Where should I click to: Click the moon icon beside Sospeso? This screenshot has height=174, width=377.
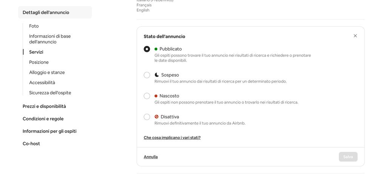pos(157,75)
